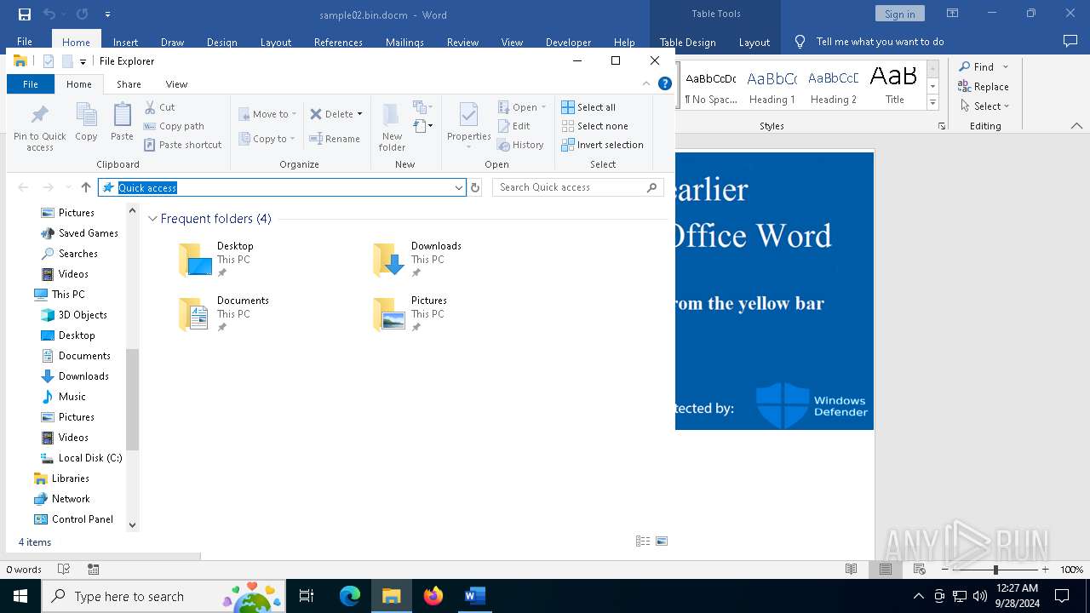Click the Search Quick access field
This screenshot has height=613, width=1090.
coord(577,187)
